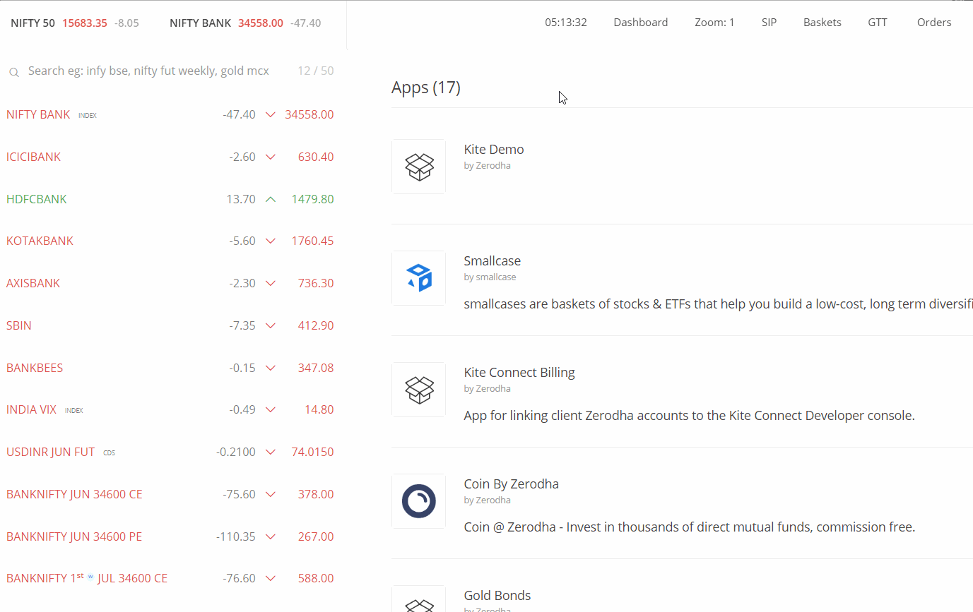Click the Coin @ Zerodha description text
This screenshot has height=612, width=973.
(690, 527)
